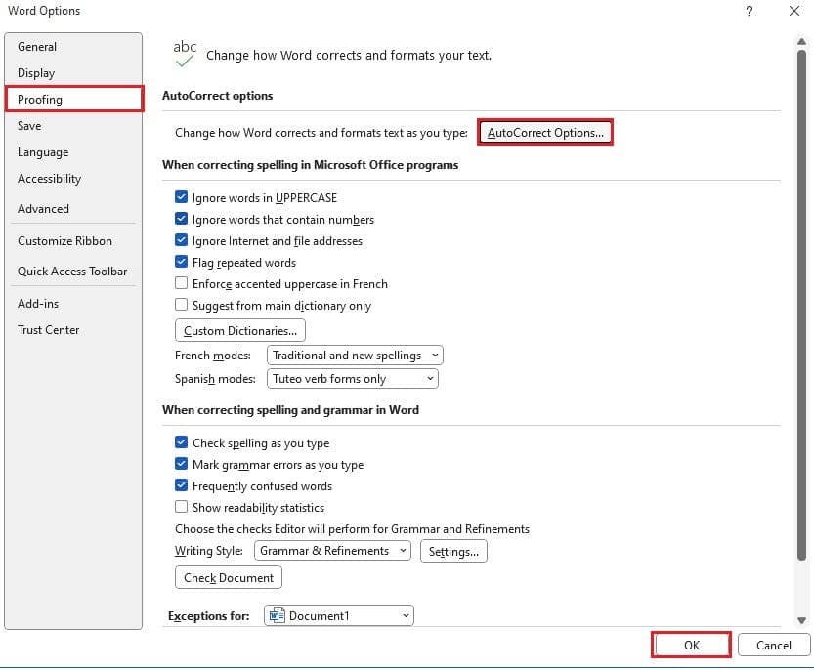The height and width of the screenshot is (670, 814).
Task: Open AutoCorrect Options dialog
Action: pos(545,133)
